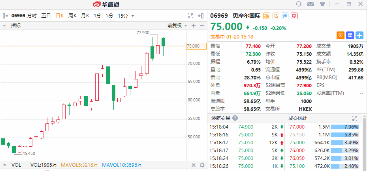This screenshot has height=171, width=367.
Task: Expand the 成交统计 panel icon
Action: (x=355, y=118)
